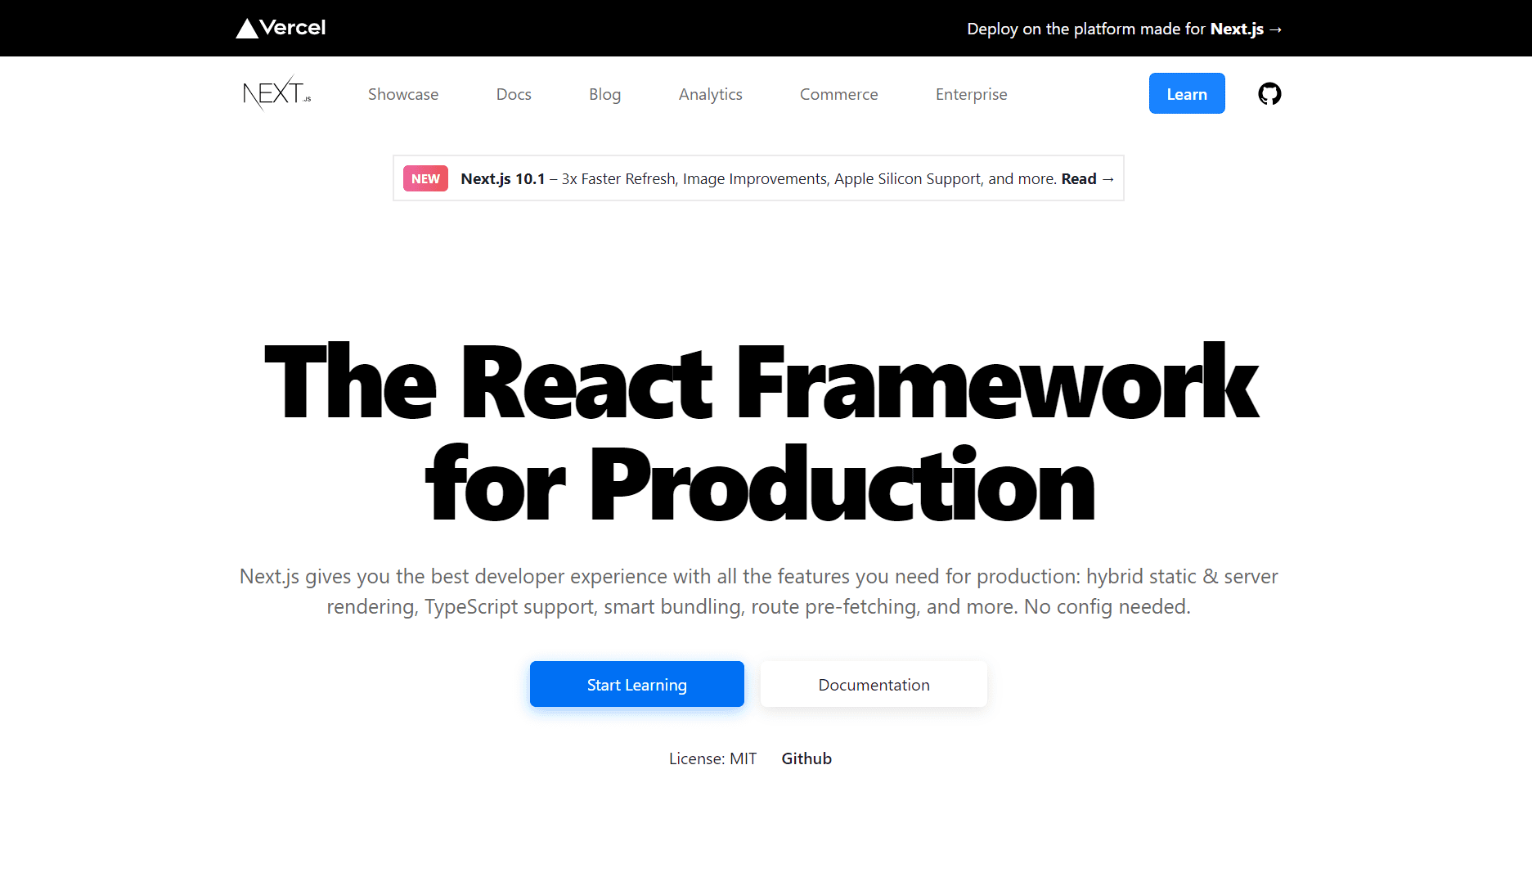The width and height of the screenshot is (1532, 882).
Task: Click the 'License: MIT' text
Action: coord(712,758)
